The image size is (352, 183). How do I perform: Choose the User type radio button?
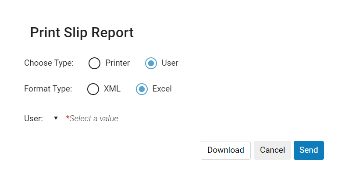pos(151,63)
